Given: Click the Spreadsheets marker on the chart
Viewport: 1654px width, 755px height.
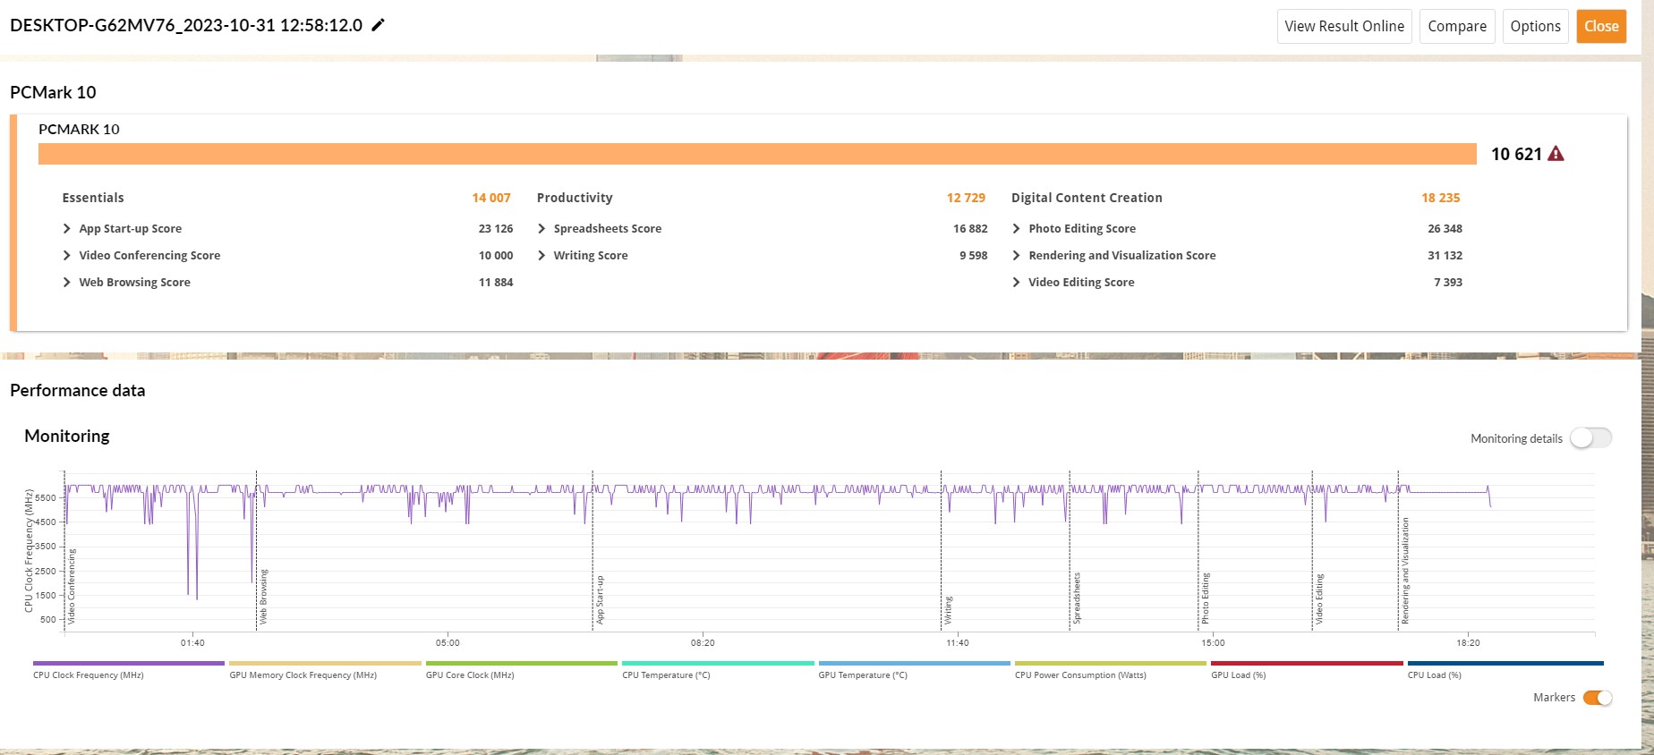Looking at the screenshot, I should pos(1077,598).
